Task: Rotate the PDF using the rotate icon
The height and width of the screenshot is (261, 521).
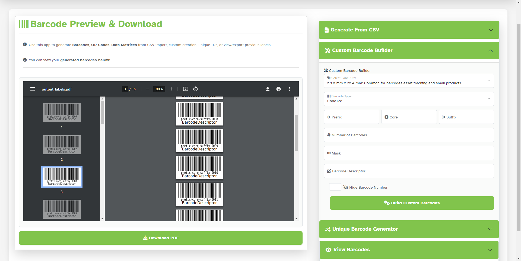Action: 195,89
